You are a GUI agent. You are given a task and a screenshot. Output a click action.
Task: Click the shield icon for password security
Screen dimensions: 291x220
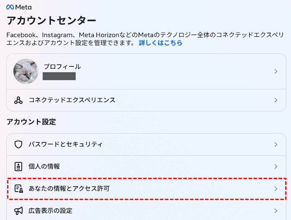pos(18,144)
